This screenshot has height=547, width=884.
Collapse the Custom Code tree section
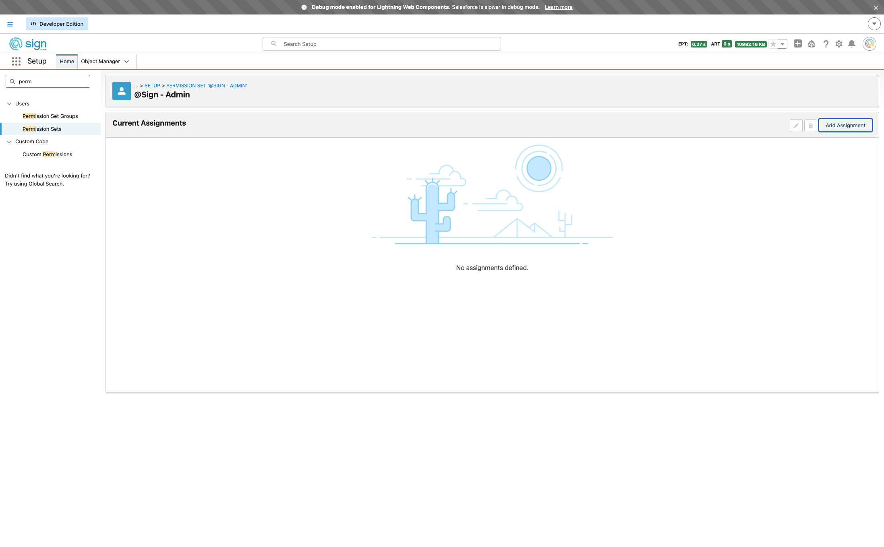click(9, 142)
